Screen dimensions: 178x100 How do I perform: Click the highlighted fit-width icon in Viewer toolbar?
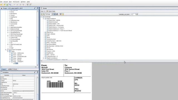[x=55, y=14]
